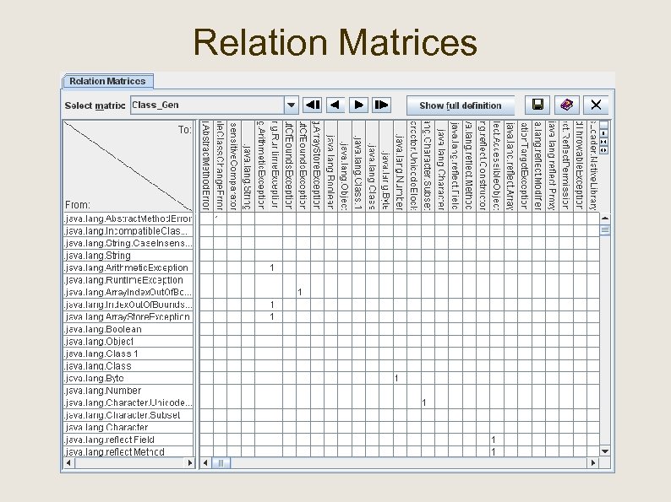Select row java.lang.String.CaseInsens...

pyautogui.click(x=128, y=244)
